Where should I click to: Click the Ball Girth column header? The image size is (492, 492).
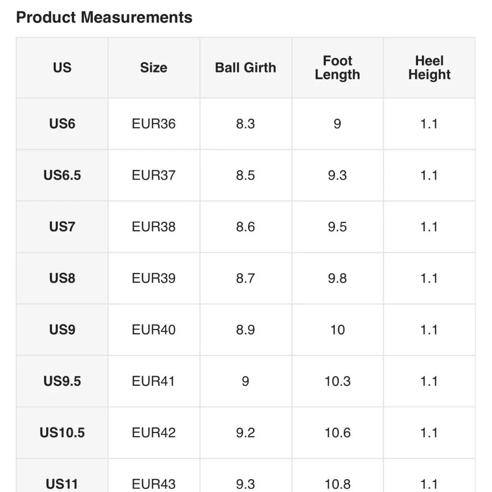click(246, 68)
